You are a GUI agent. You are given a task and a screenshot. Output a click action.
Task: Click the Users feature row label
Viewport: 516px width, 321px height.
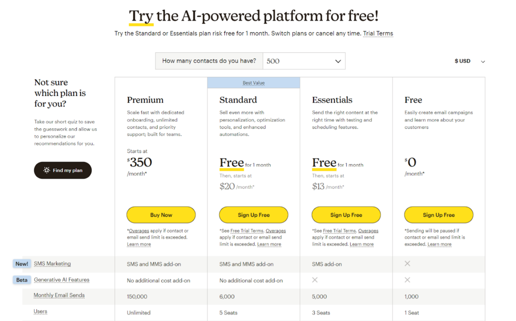40,311
